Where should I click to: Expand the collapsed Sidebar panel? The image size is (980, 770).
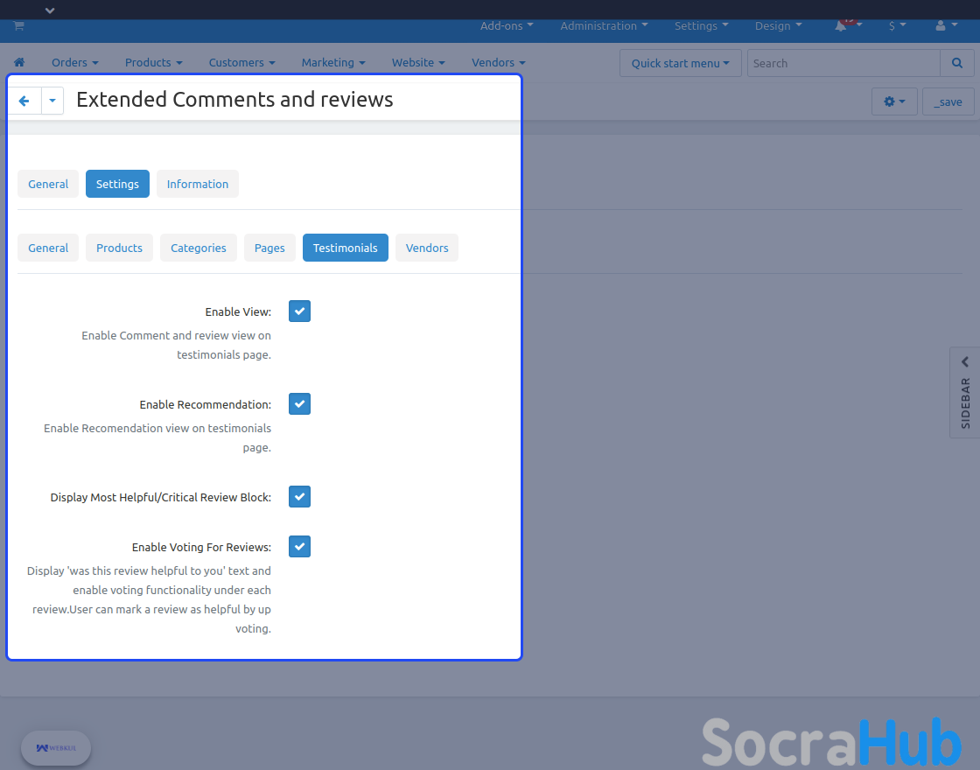click(965, 391)
